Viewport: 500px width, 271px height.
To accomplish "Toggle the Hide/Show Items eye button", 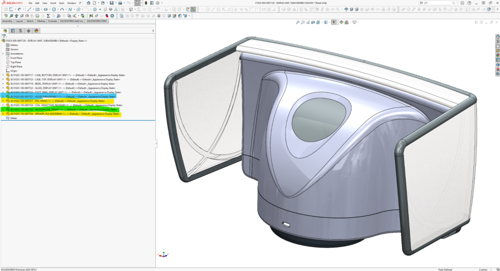I will pyautogui.click(x=334, y=22).
